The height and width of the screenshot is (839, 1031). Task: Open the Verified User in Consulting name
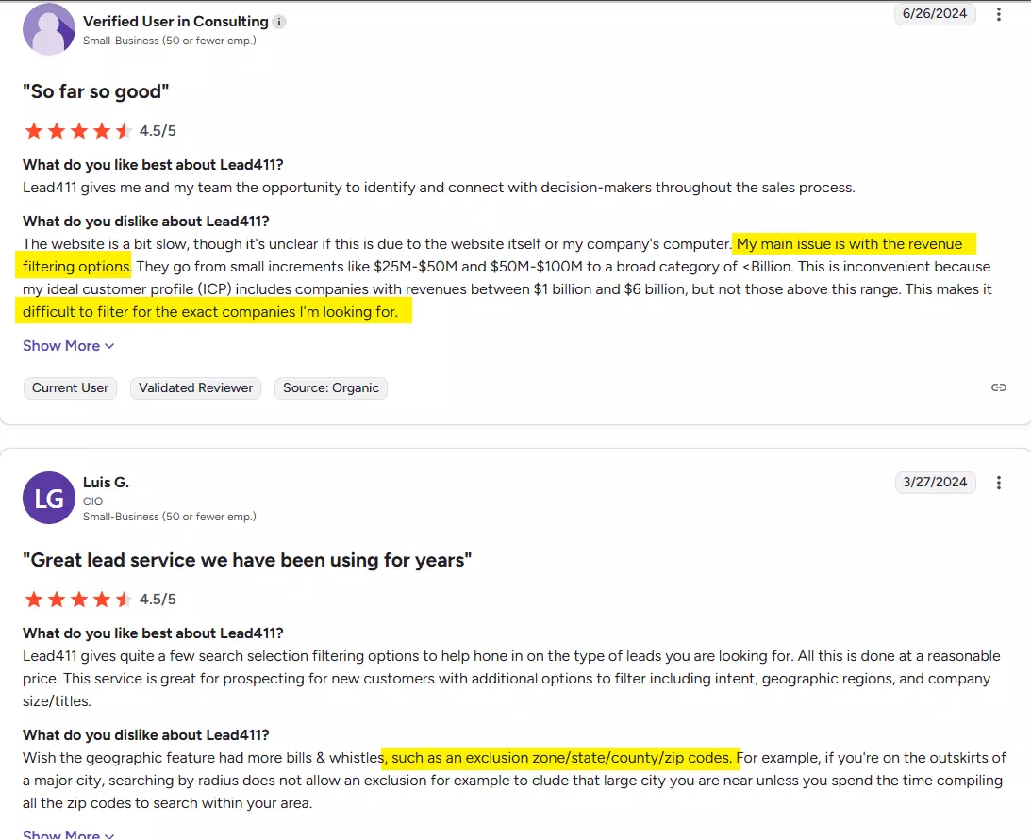click(x=175, y=21)
